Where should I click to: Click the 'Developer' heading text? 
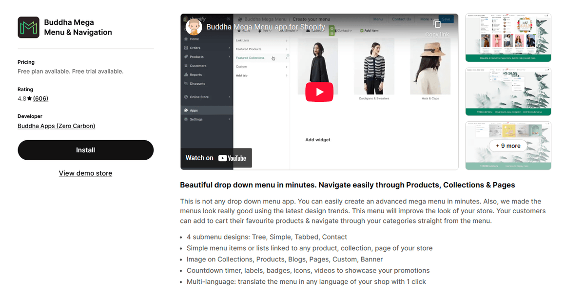click(30, 116)
